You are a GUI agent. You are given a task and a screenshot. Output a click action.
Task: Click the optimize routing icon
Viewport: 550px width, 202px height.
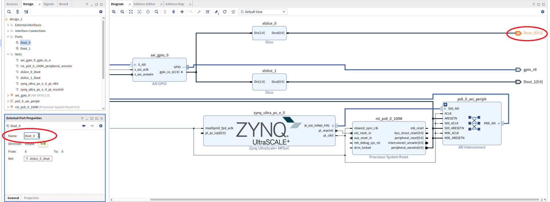pyautogui.click(x=233, y=12)
